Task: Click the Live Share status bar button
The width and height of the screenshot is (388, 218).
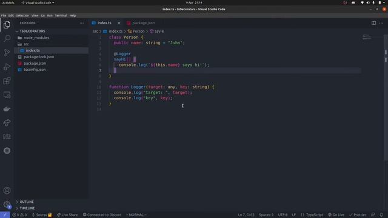Action: (67, 215)
